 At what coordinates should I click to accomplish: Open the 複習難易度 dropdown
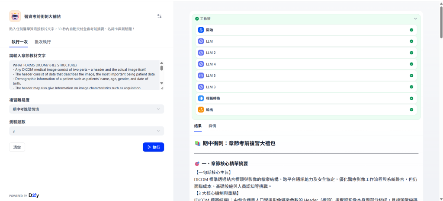(x=87, y=109)
